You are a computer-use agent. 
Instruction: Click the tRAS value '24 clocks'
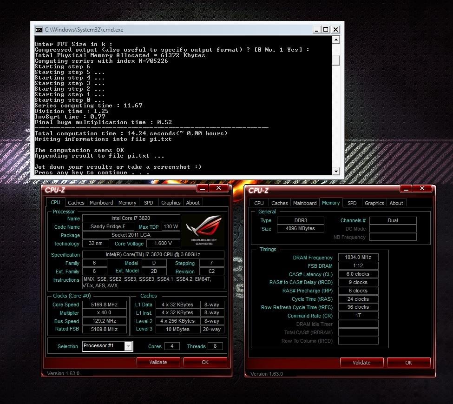pos(358,299)
